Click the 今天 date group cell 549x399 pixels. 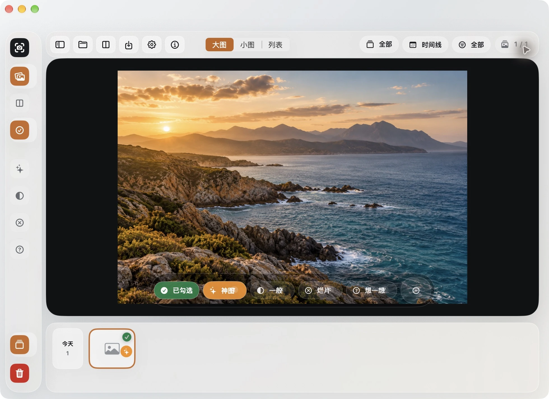click(x=68, y=348)
